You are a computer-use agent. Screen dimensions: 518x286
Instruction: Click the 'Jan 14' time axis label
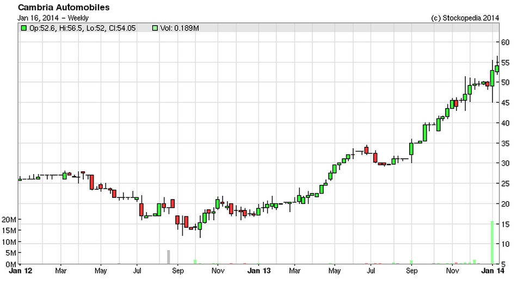point(492,271)
